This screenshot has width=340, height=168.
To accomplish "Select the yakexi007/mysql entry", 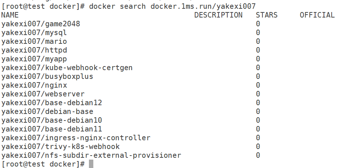I will click(34, 33).
